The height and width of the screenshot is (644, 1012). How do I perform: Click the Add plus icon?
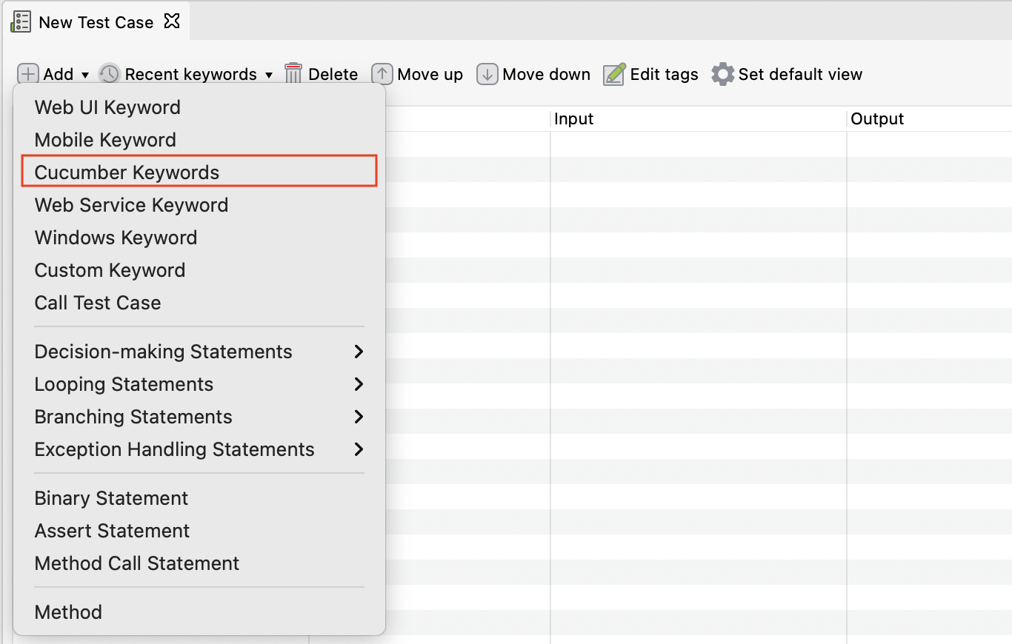click(27, 74)
